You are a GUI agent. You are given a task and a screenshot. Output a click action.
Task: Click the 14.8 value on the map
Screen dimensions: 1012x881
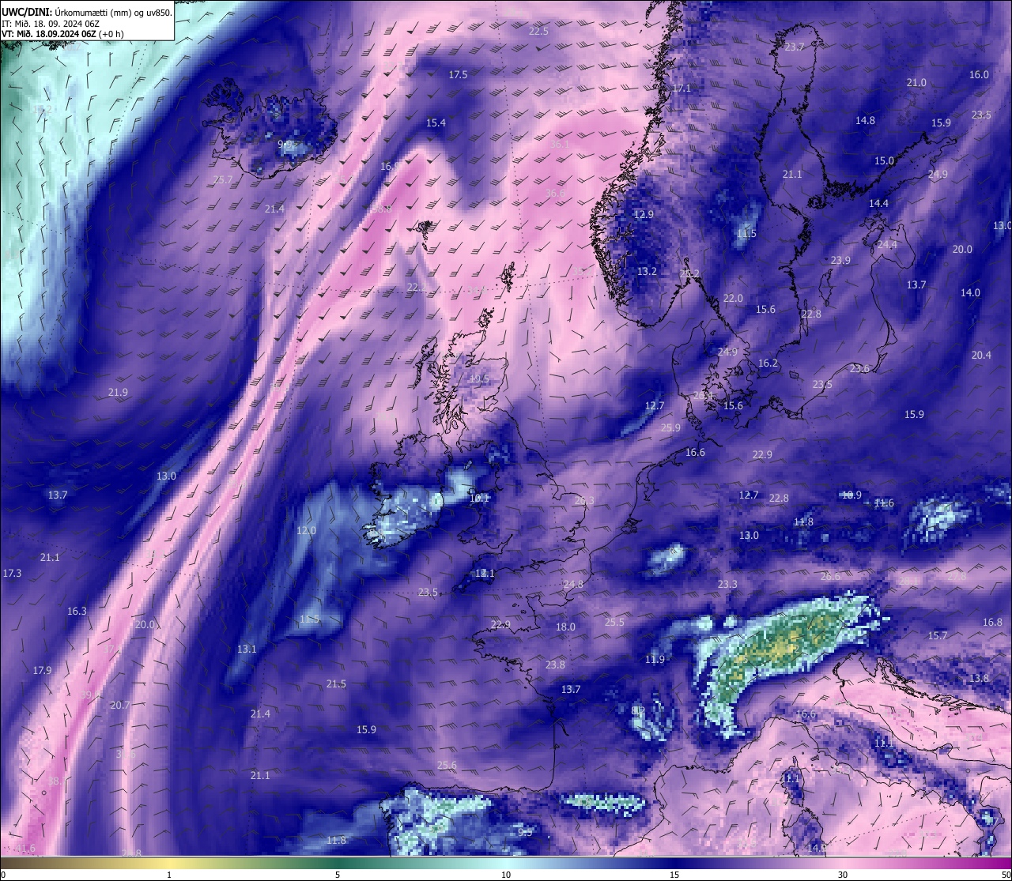pos(865,121)
